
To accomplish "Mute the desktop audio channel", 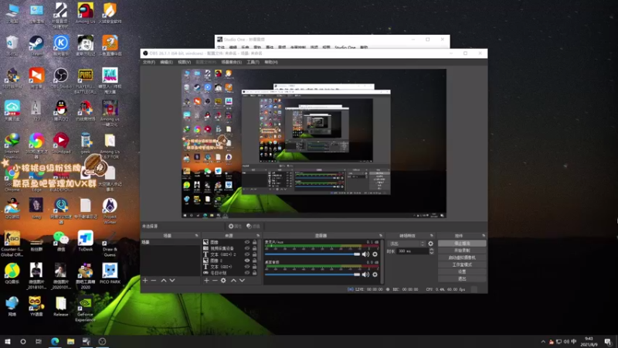I will pos(365,275).
